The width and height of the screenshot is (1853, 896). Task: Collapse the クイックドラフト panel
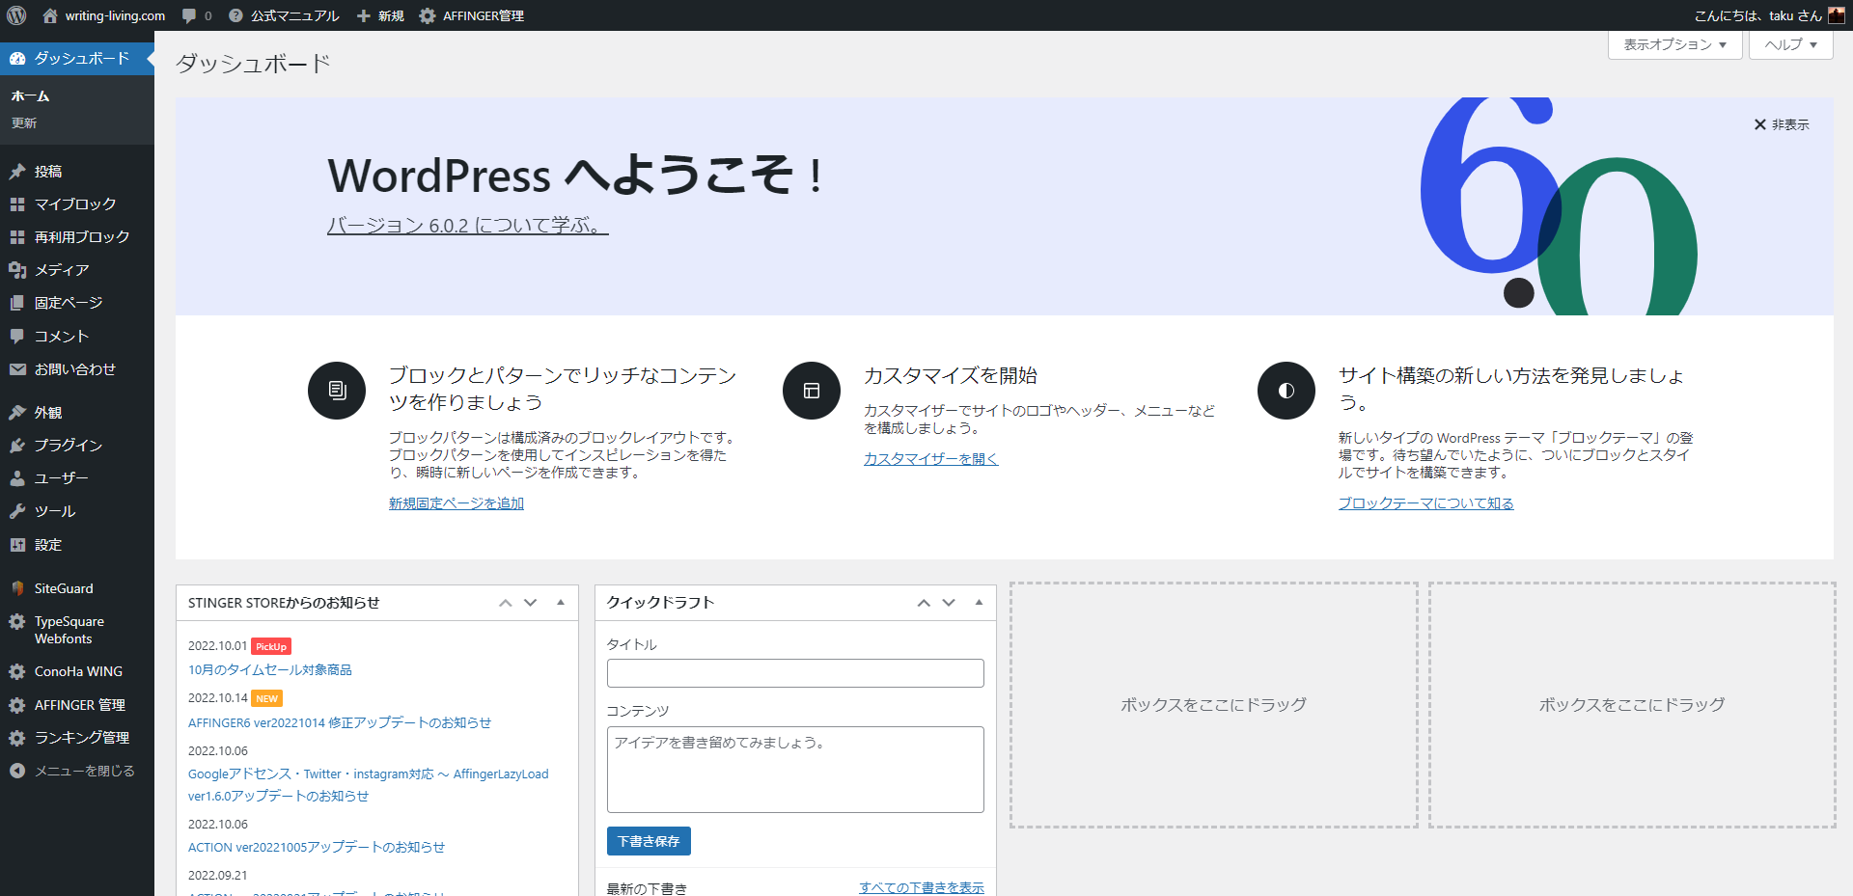979,603
